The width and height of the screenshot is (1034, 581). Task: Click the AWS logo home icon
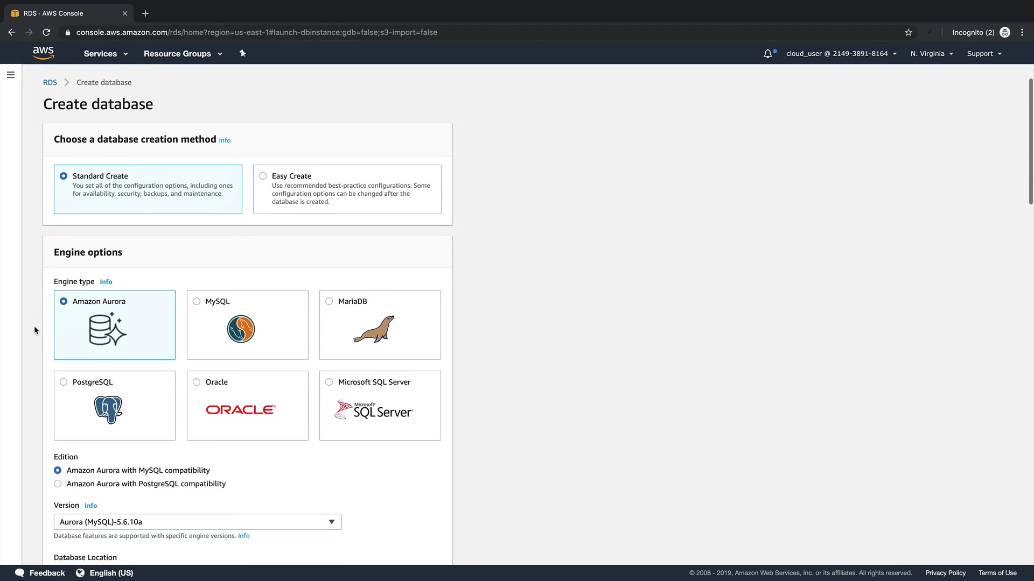pyautogui.click(x=43, y=53)
